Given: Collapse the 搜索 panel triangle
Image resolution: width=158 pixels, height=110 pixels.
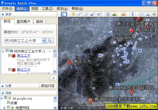Looking at the screenshot, I should pyautogui.click(x=3, y=15).
